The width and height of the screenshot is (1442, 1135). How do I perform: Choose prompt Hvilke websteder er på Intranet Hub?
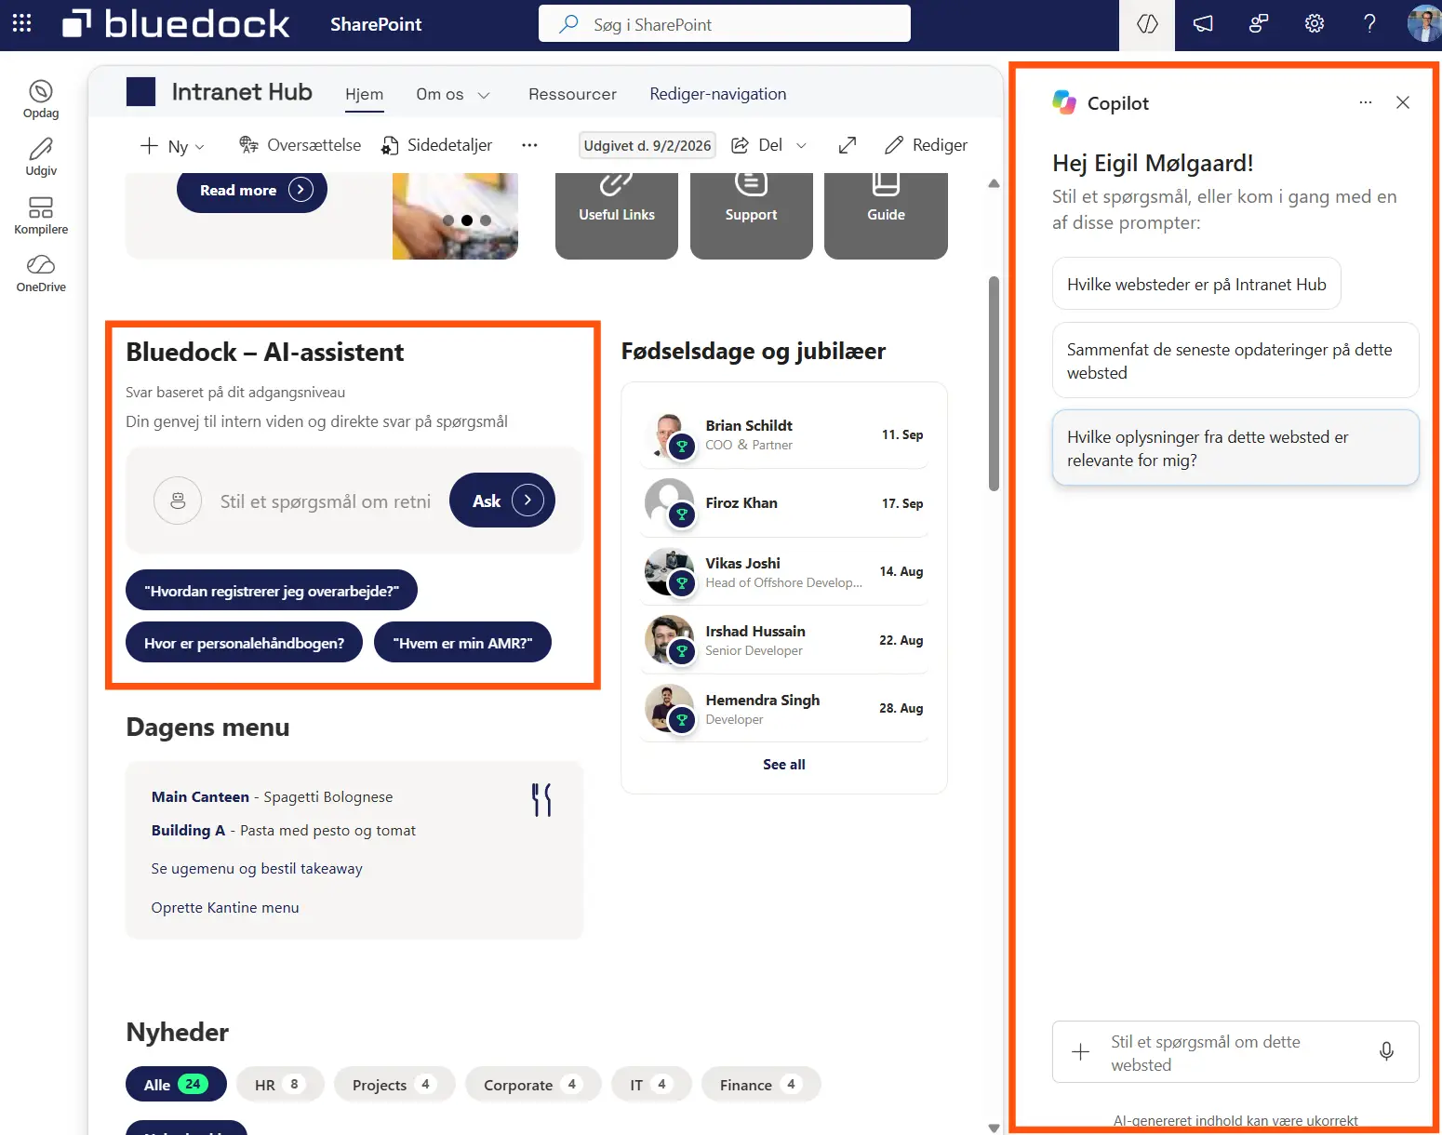pyautogui.click(x=1196, y=285)
